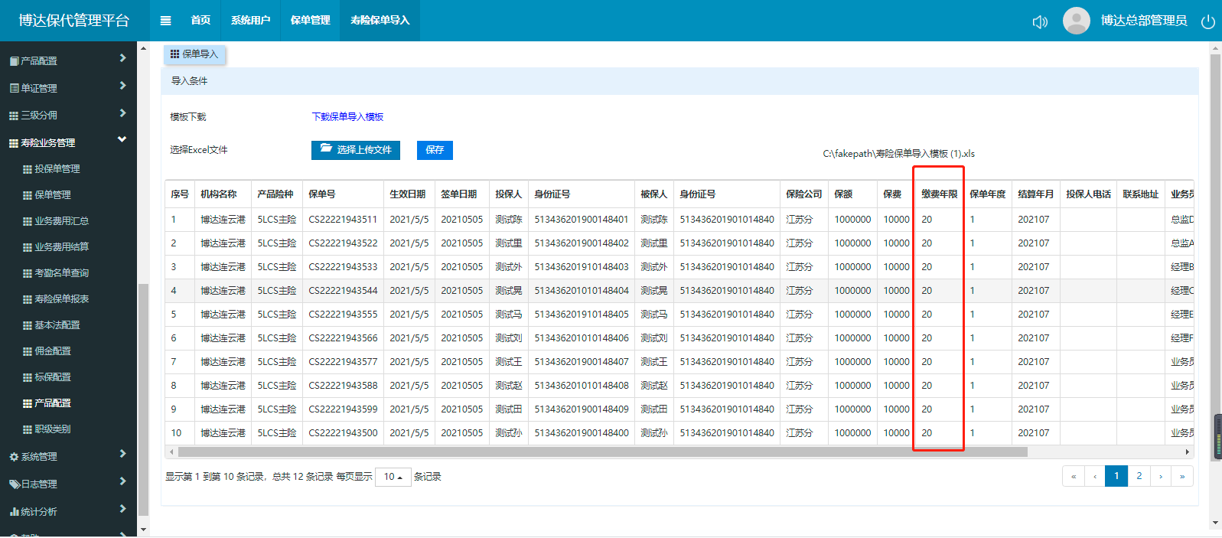Image resolution: width=1222 pixels, height=538 pixels.
Task: Click the 佣金配置 sidebar item
Action: pyautogui.click(x=52, y=351)
